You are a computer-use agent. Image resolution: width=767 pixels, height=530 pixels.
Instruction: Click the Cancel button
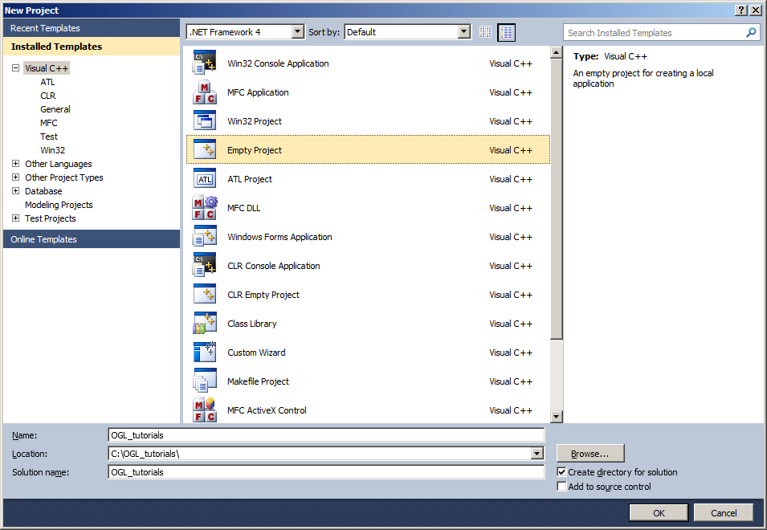(x=724, y=512)
